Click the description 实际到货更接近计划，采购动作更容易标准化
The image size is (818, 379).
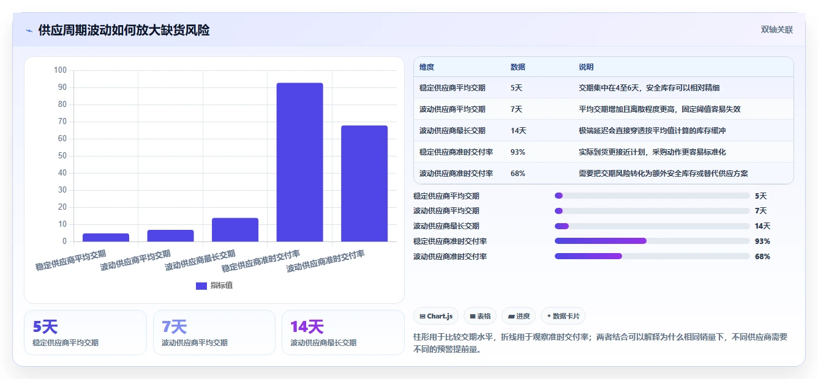tap(652, 152)
